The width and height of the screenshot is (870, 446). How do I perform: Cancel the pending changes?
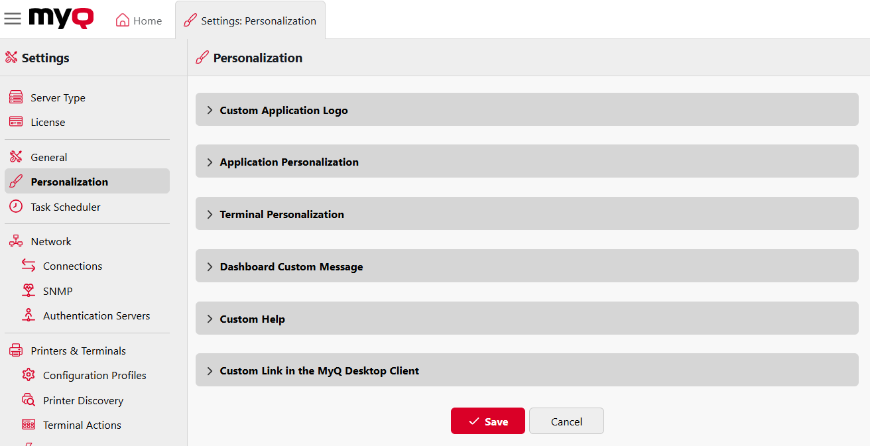coord(566,421)
